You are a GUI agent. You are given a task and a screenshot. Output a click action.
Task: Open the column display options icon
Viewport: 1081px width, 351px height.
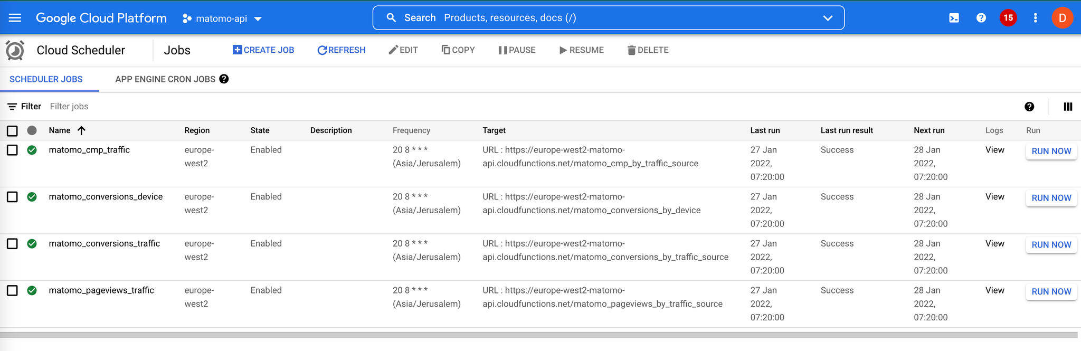1068,107
